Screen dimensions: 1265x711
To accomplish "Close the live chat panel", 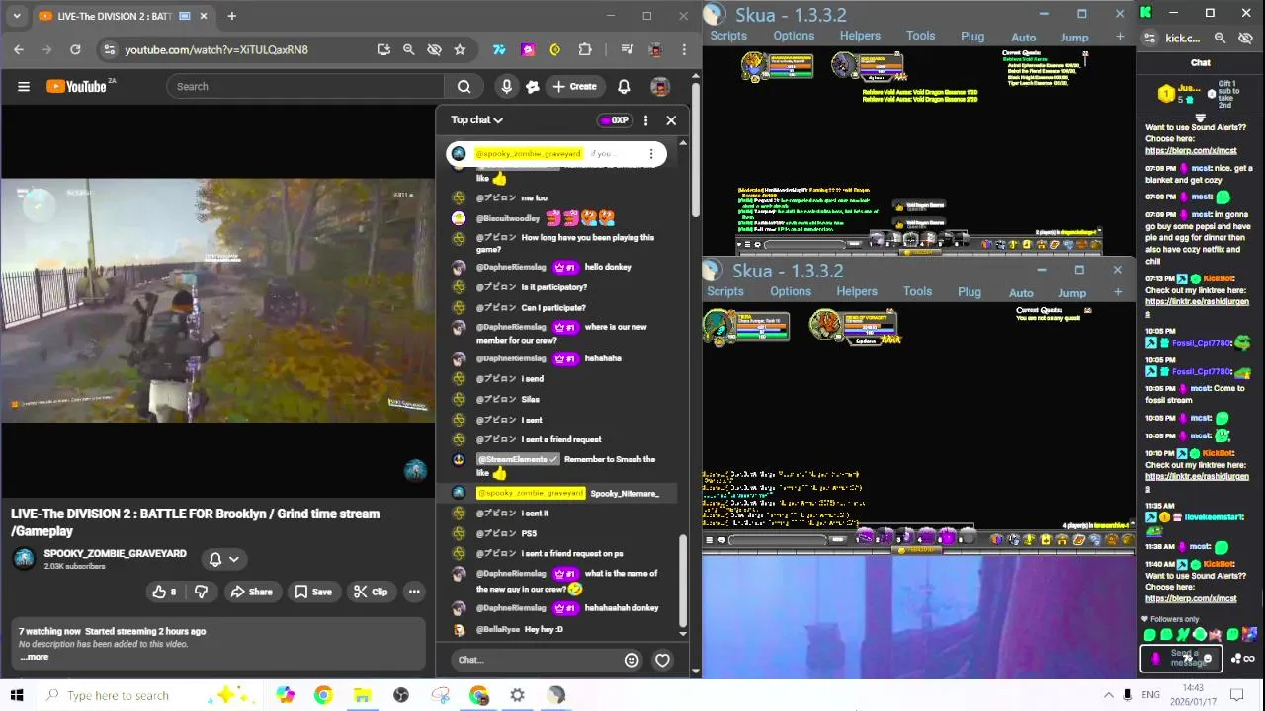I will point(671,120).
